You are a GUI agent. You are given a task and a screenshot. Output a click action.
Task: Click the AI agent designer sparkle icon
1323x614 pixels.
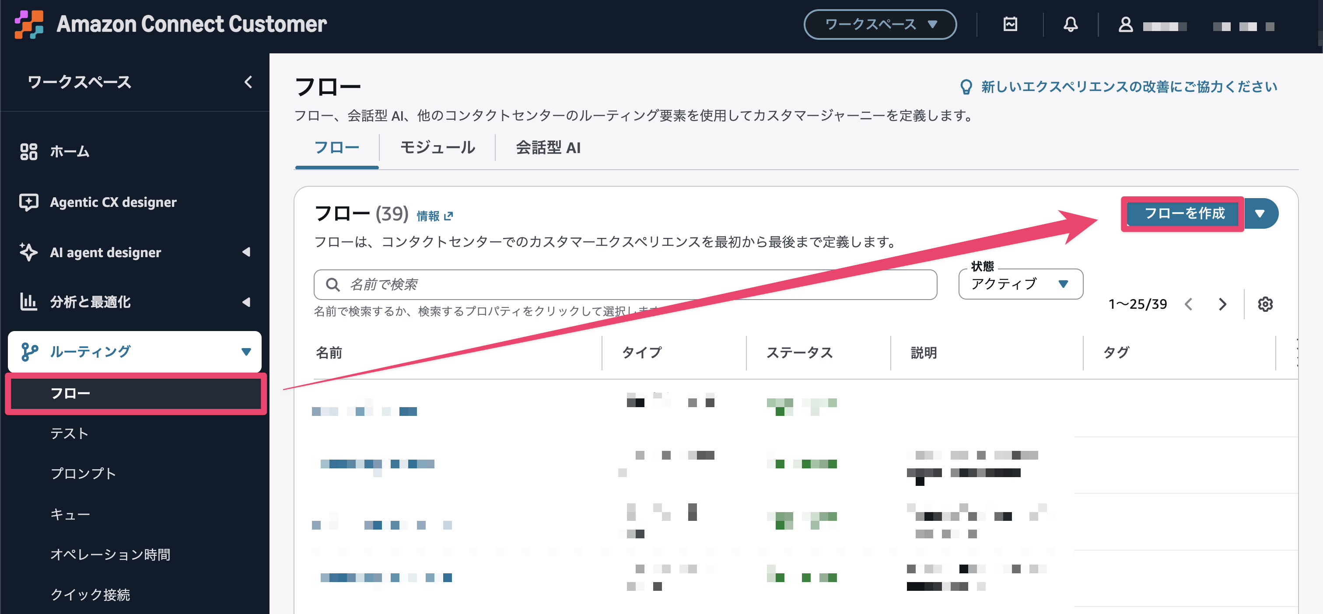click(x=29, y=252)
